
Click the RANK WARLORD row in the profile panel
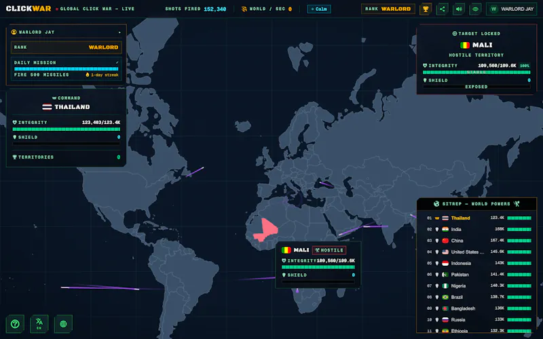tap(66, 47)
